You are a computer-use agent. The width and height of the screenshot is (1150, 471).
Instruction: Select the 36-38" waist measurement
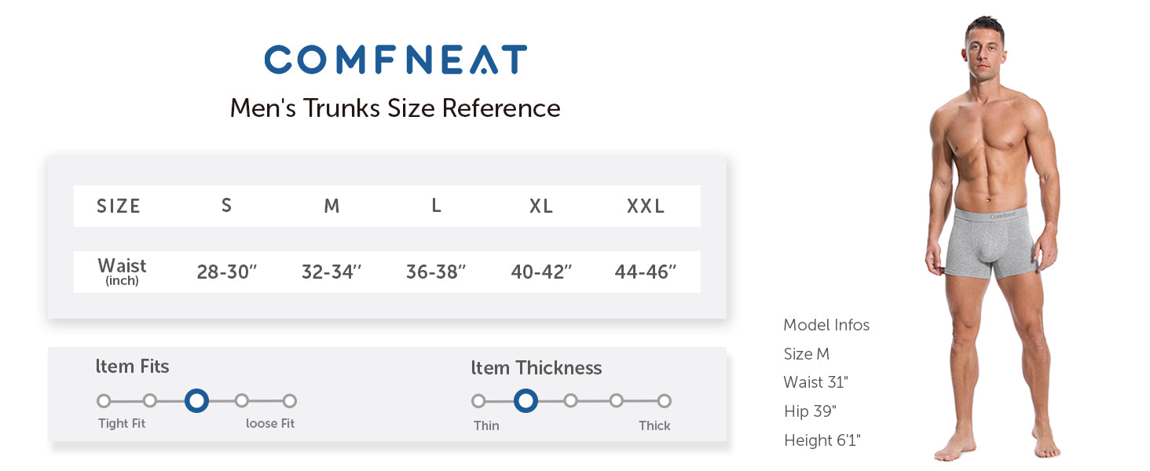pos(436,272)
